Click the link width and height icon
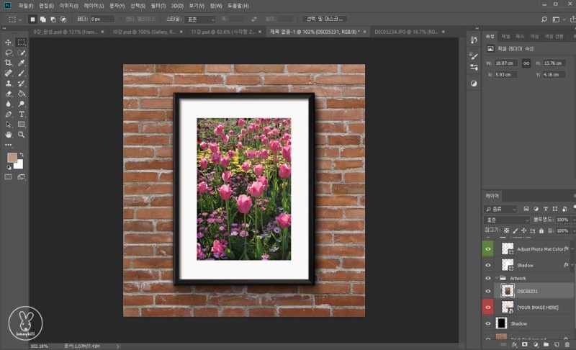This screenshot has height=350, width=576. 526,63
